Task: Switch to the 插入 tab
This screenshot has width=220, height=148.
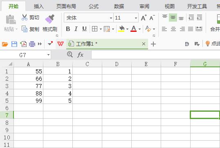Action: point(38,6)
